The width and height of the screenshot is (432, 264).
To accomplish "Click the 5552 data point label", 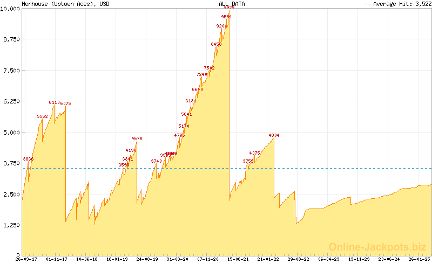I will tap(43, 116).
